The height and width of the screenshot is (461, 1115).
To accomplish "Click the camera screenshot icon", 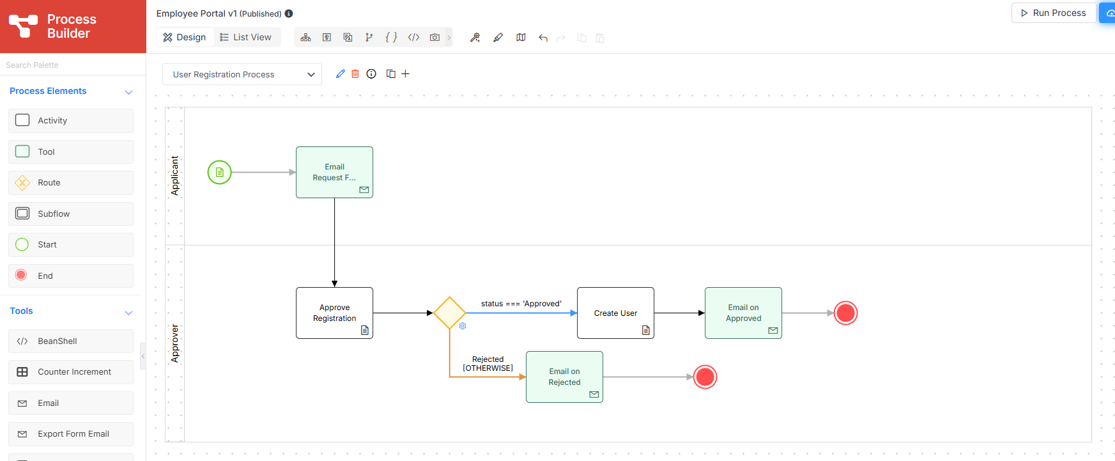I will point(434,38).
